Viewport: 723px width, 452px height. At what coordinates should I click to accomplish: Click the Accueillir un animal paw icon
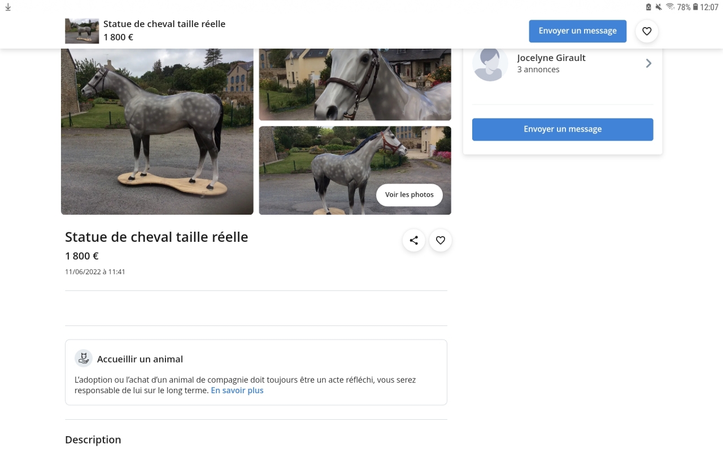(84, 359)
